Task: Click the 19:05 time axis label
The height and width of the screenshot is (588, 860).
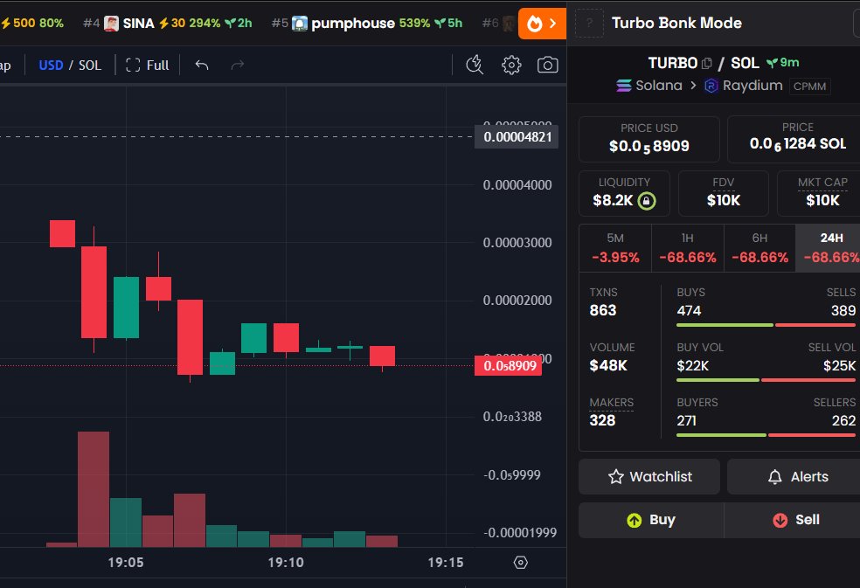Action: [x=126, y=562]
